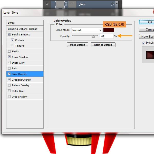Open Blending Options: Default
Screen dimensions: 154x154
coord(25,29)
